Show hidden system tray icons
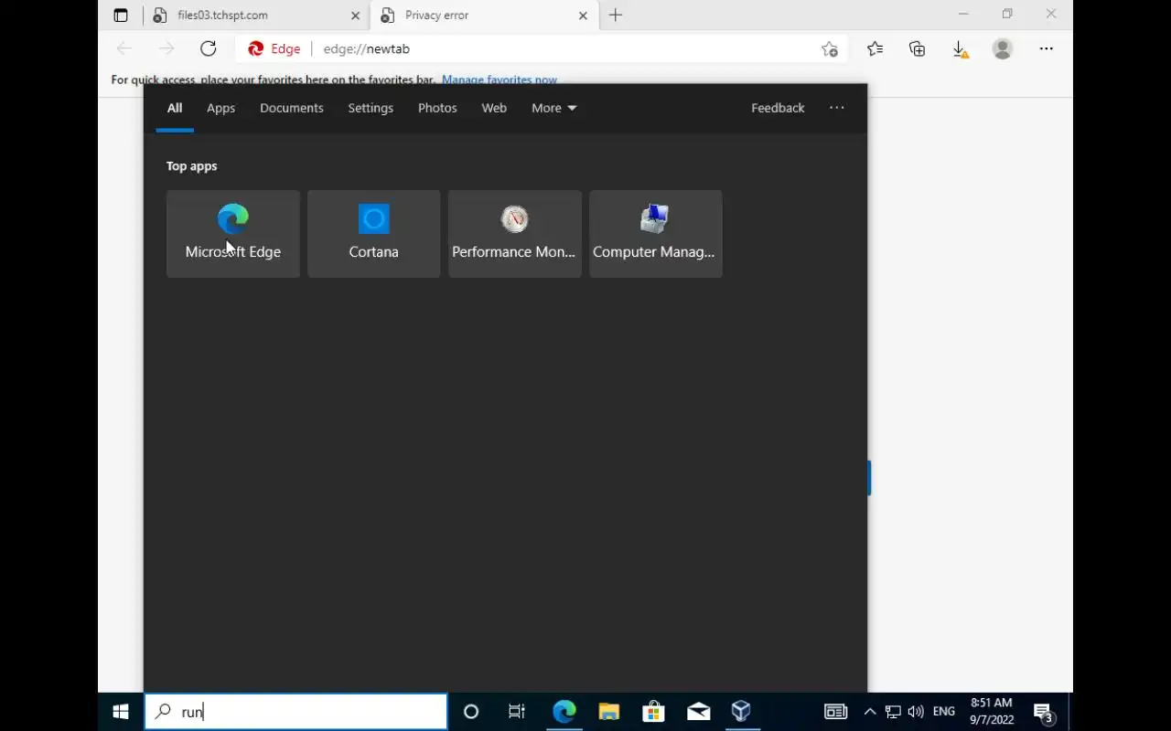This screenshot has height=731, width=1171. click(x=870, y=712)
